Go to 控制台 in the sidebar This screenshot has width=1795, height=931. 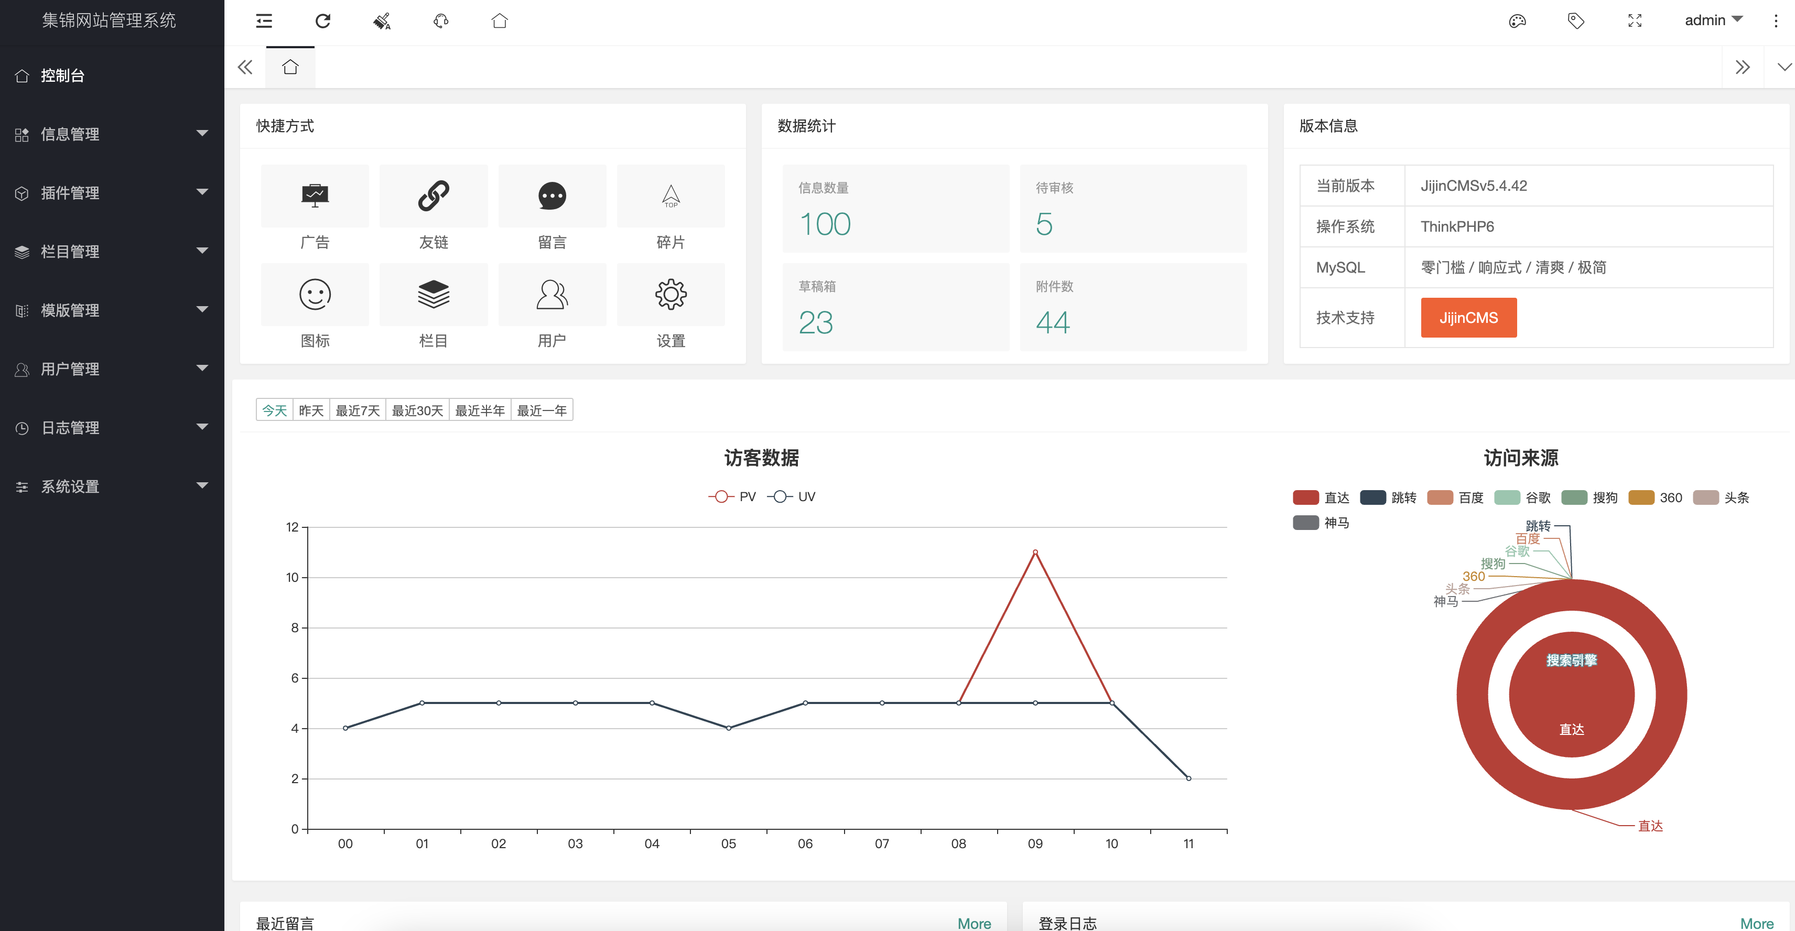(x=112, y=75)
